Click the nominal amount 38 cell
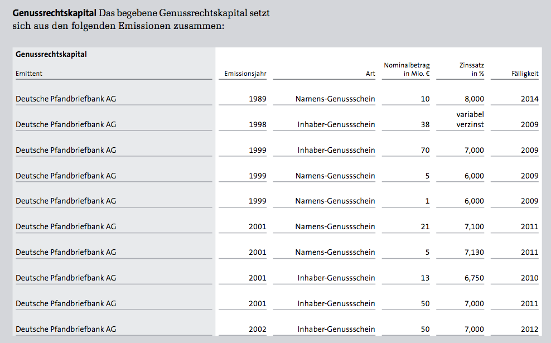Viewport: 551px width, 343px height. tap(425, 125)
